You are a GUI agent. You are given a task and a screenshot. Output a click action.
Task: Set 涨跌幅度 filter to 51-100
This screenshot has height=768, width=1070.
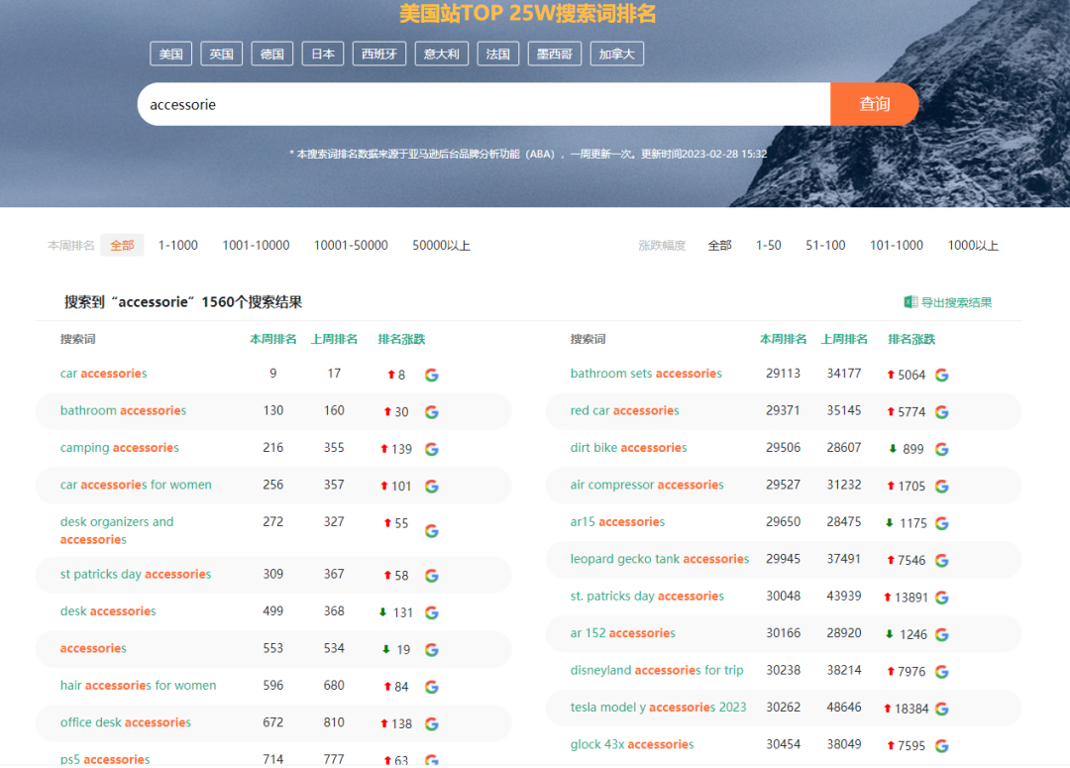[825, 245]
